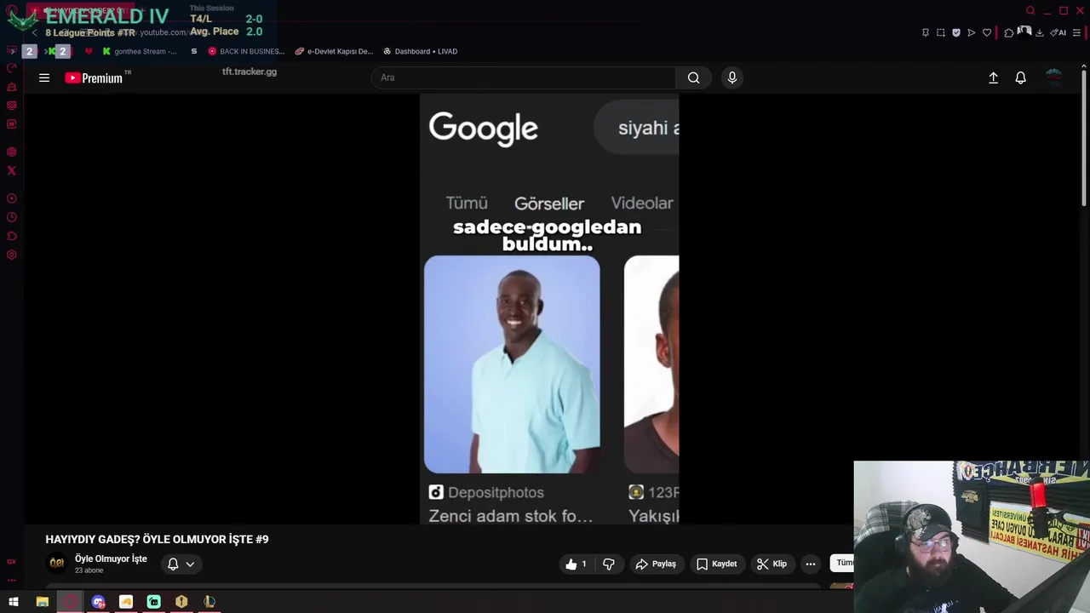Click the YouTube search magnifier button
This screenshot has height=613, width=1090.
pos(694,77)
